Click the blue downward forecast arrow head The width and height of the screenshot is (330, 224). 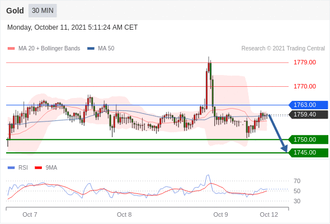[285, 148]
